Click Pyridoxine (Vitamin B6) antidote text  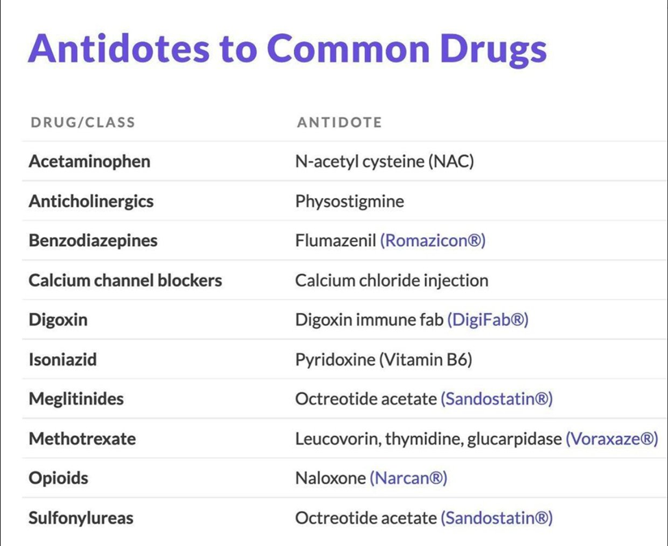[x=384, y=360]
